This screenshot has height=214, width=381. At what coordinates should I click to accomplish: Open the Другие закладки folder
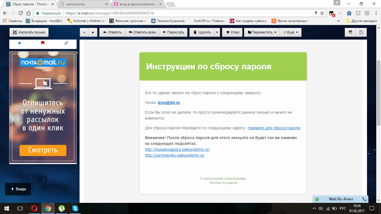[x=361, y=21]
